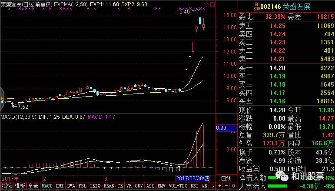Click the red diamond icon above chart
This screenshot has height=191, width=335.
206,5
